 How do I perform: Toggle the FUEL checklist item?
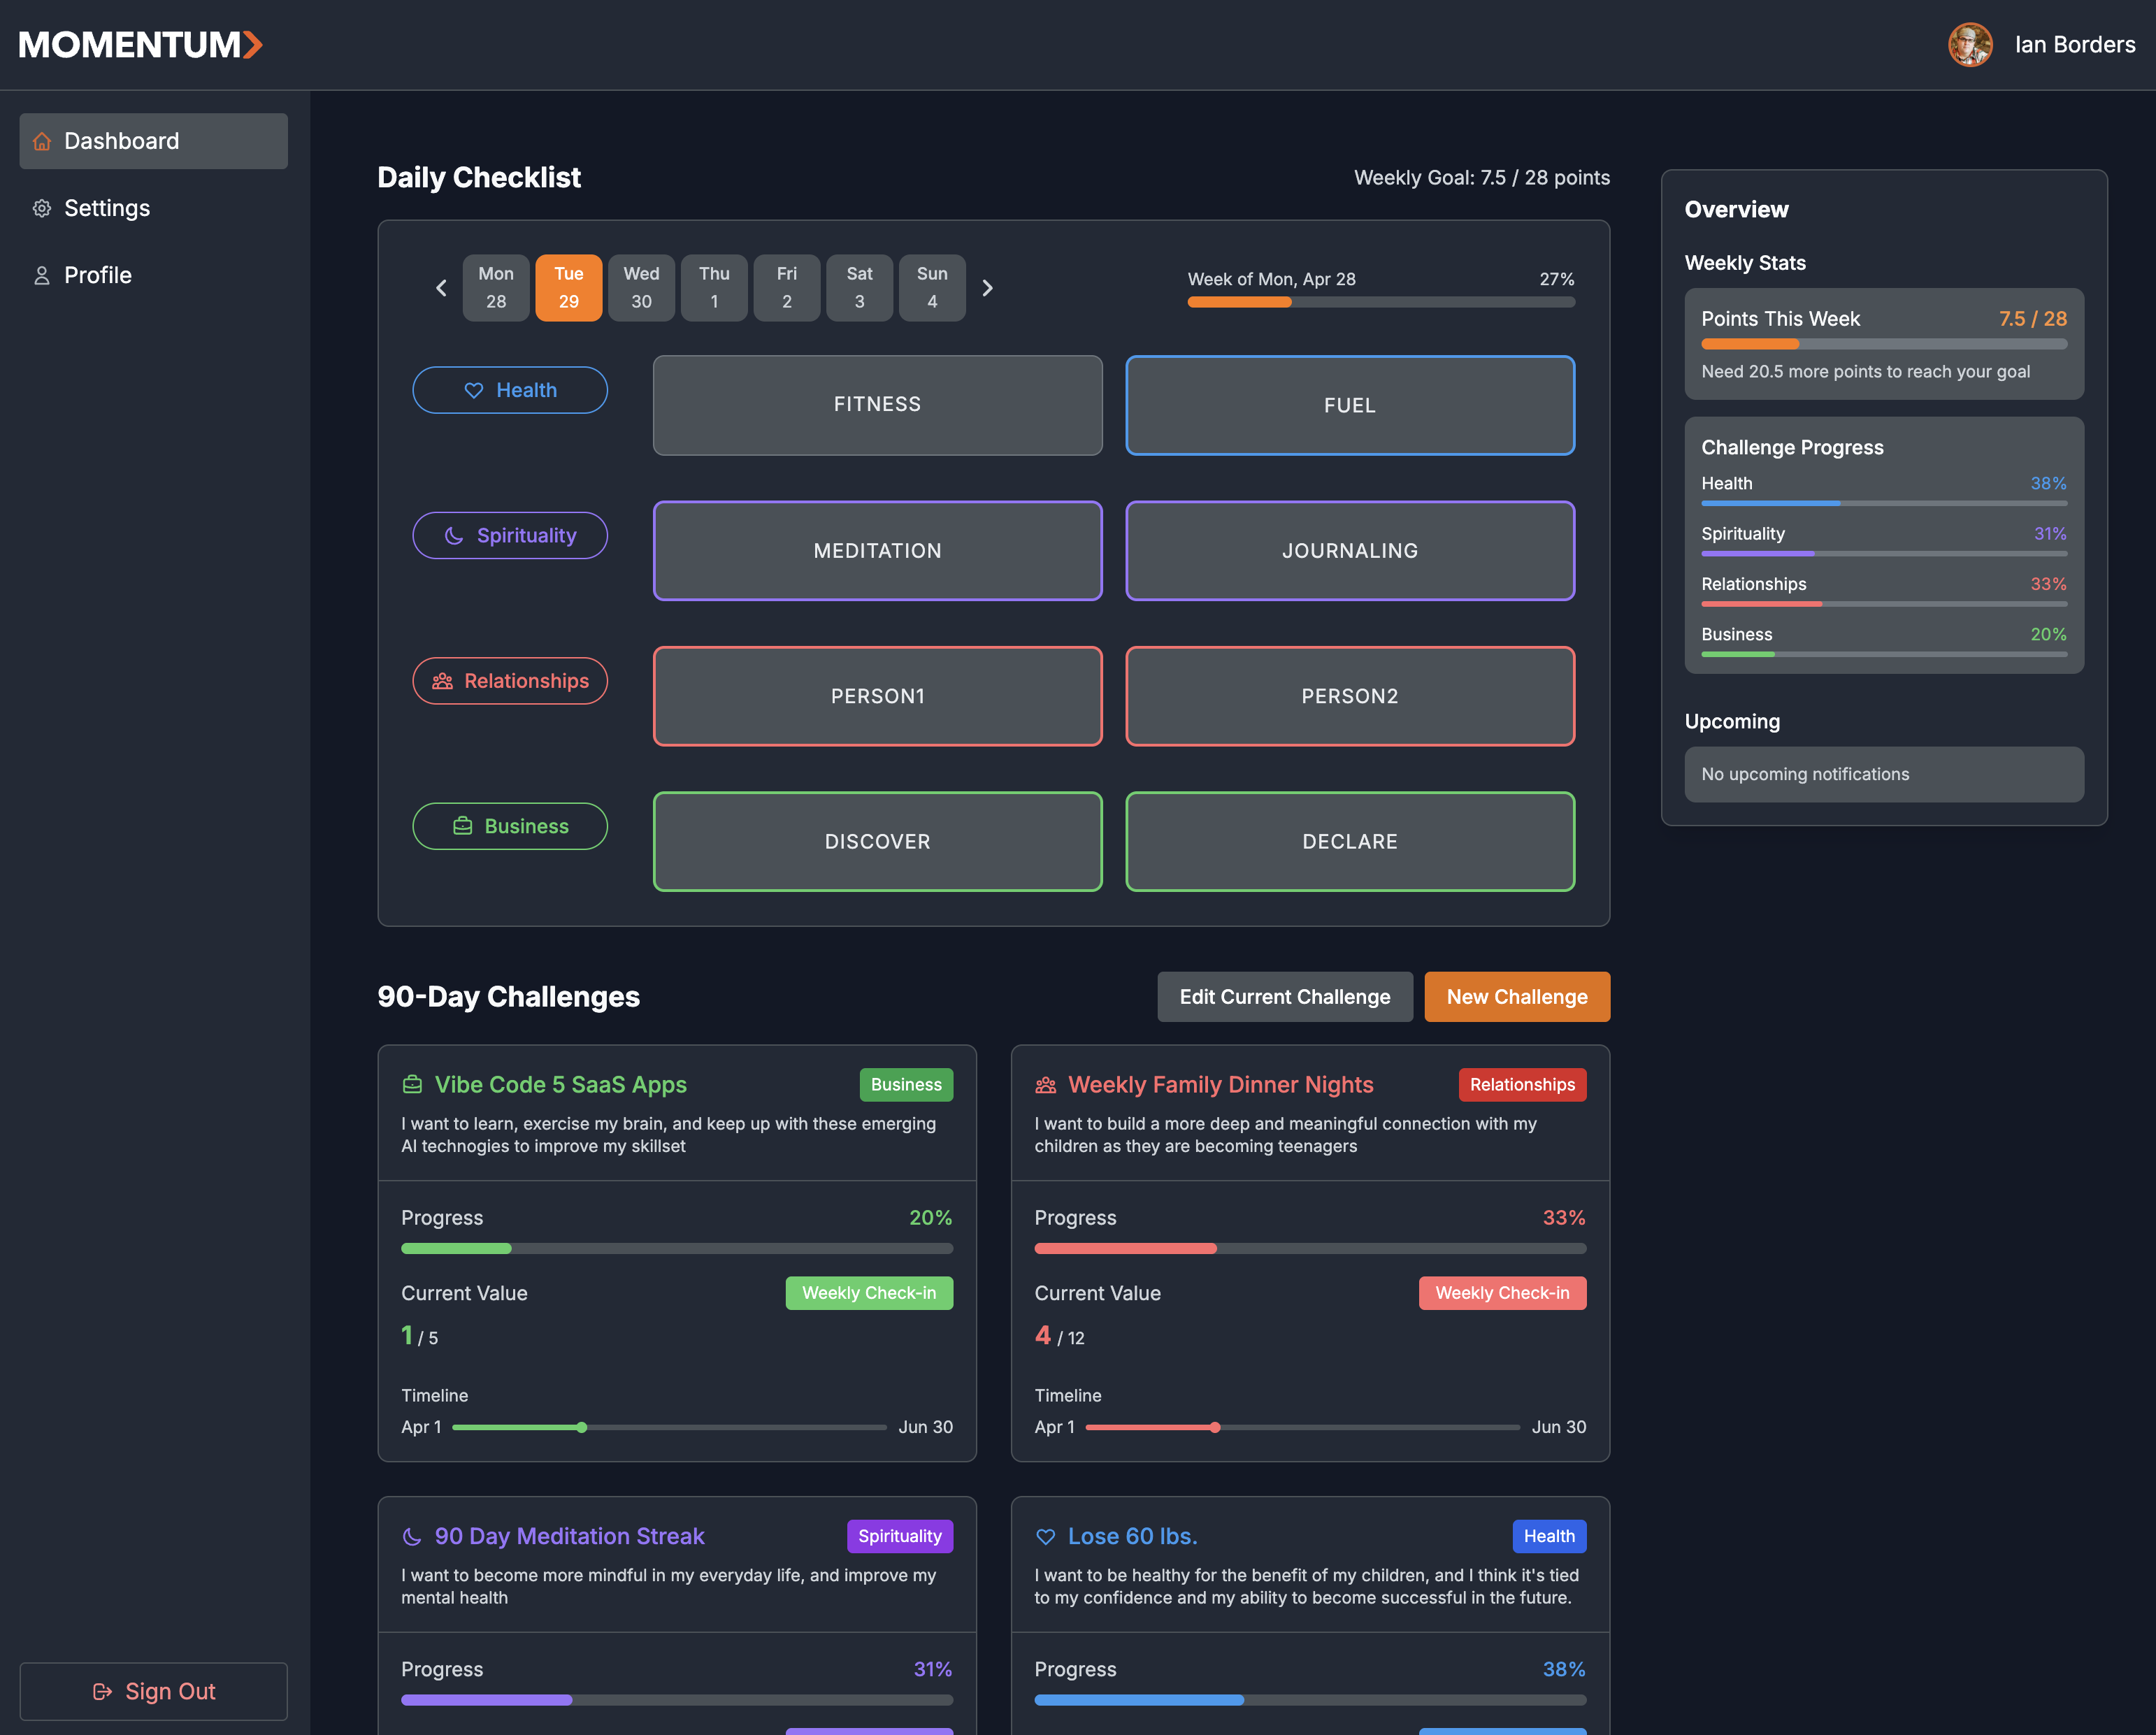click(x=1350, y=405)
